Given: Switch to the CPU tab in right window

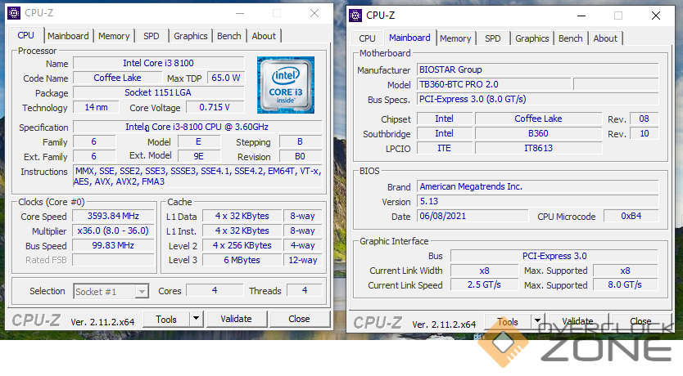Looking at the screenshot, I should (368, 38).
